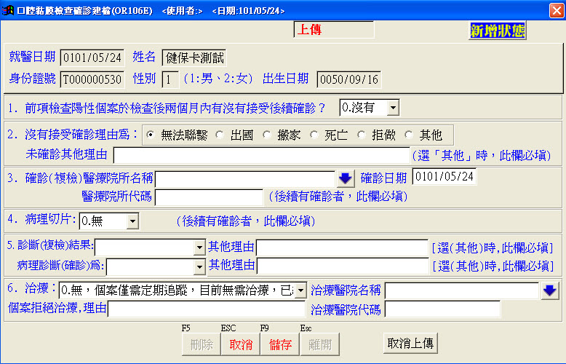Select the 無法聯繫 reason radio button
This screenshot has width=566, height=364.
tap(150, 135)
